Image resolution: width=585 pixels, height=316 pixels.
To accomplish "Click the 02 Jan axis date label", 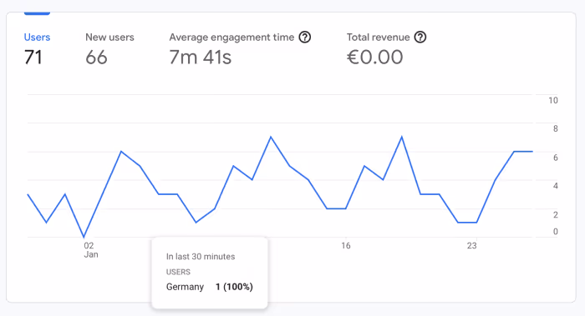I will pyautogui.click(x=90, y=250).
